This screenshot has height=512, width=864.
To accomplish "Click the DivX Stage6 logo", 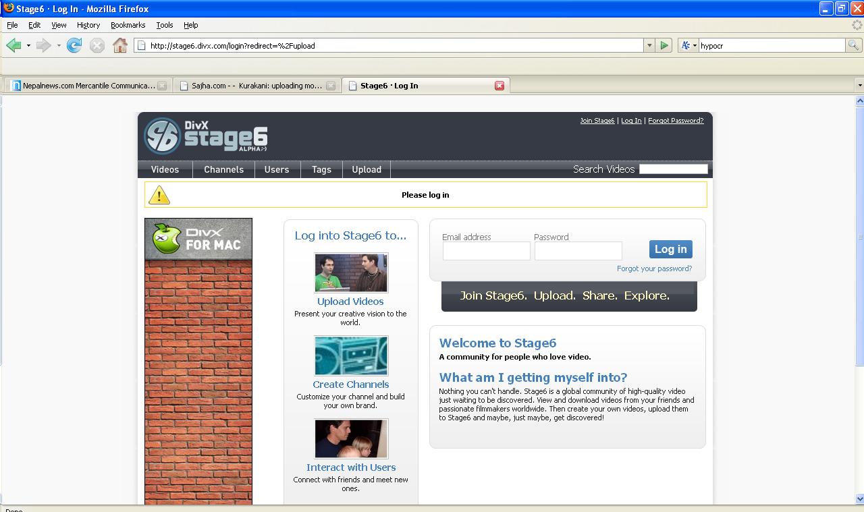I will coord(206,136).
